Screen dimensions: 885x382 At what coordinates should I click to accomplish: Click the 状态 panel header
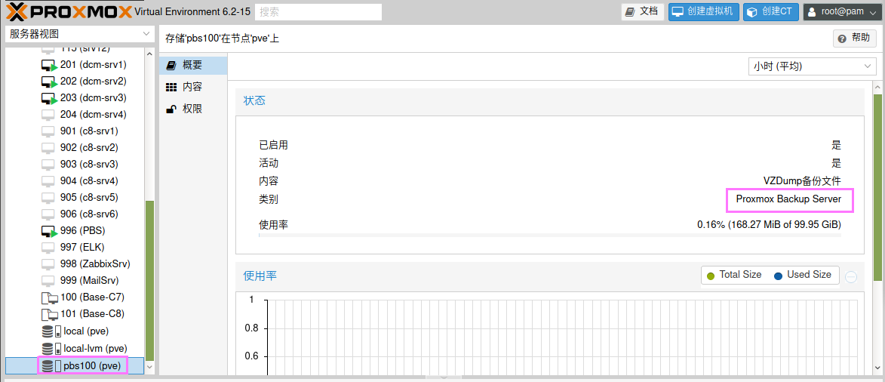point(550,102)
